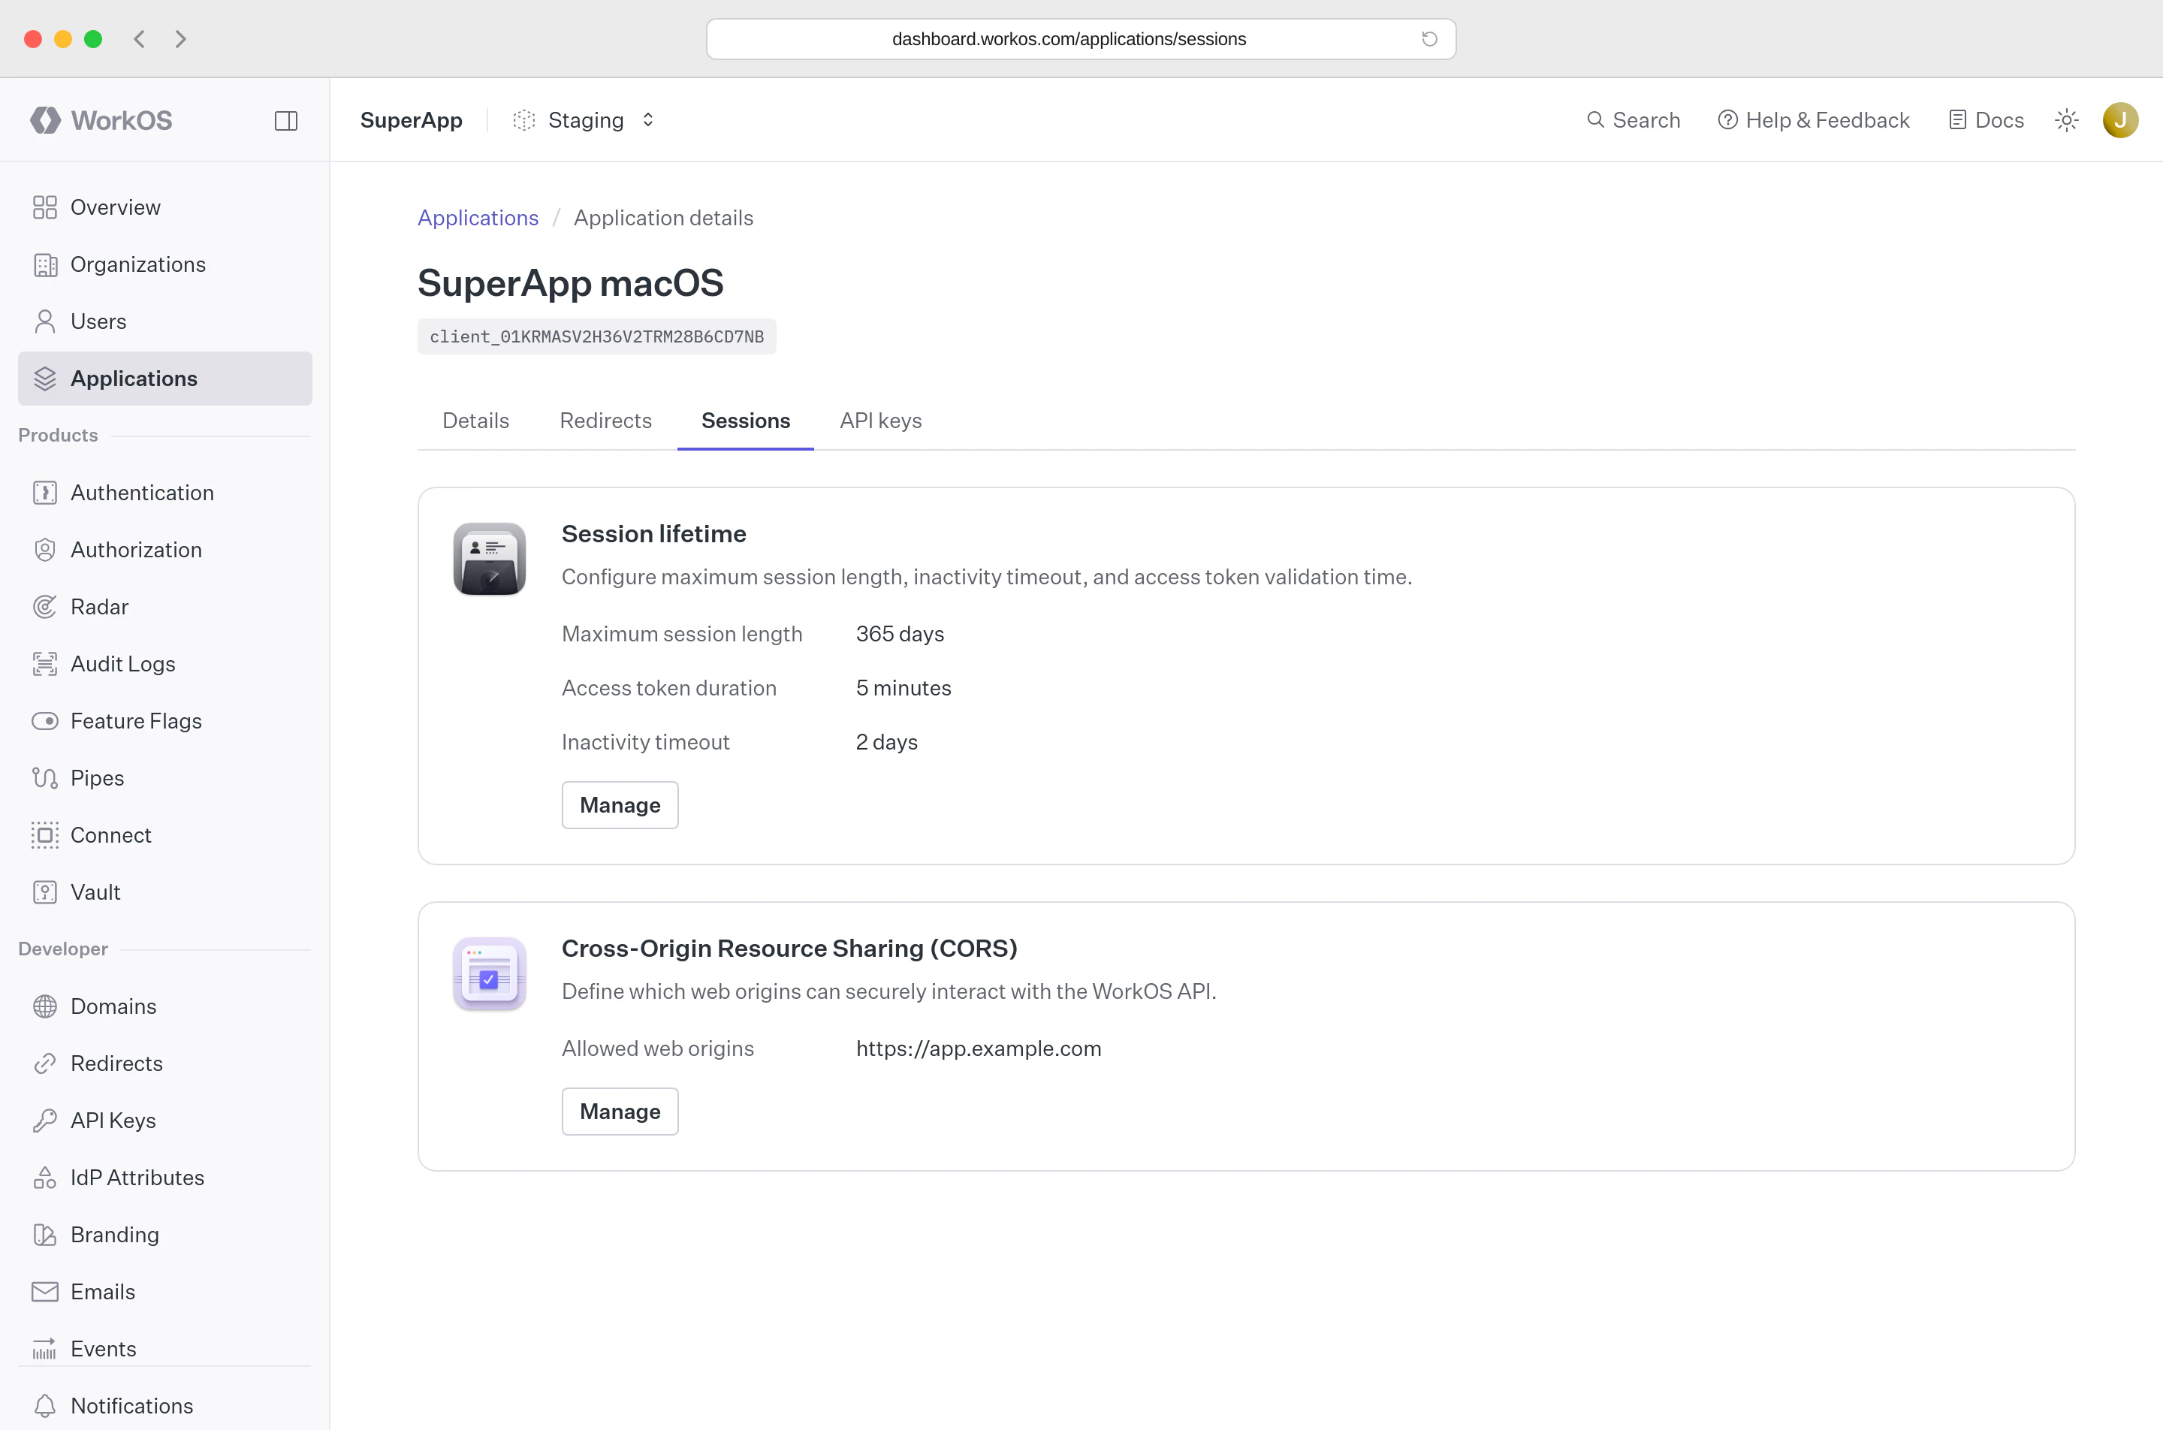Click the Users person icon
Screen dimensions: 2163x1430
coord(44,321)
